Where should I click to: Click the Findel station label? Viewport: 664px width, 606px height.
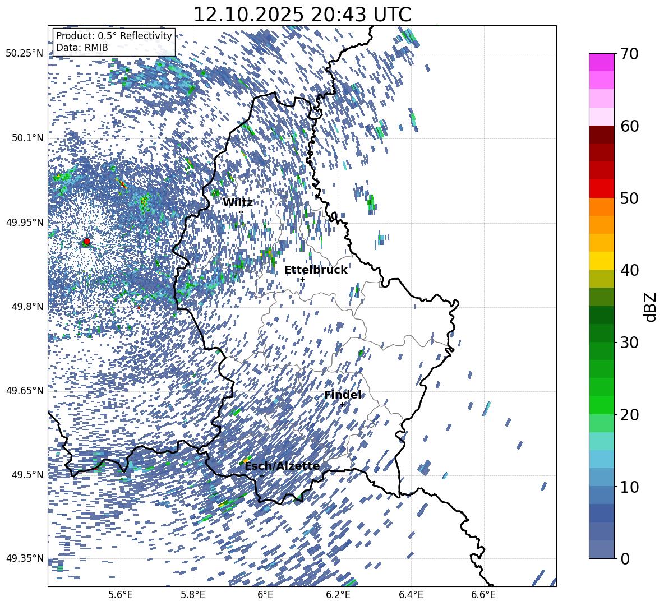pyautogui.click(x=343, y=395)
